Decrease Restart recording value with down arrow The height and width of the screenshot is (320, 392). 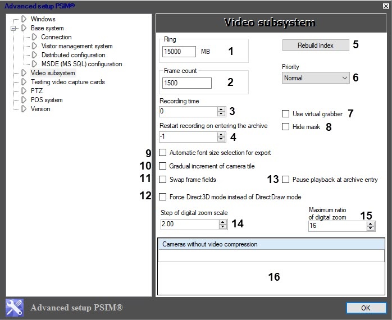click(x=221, y=139)
